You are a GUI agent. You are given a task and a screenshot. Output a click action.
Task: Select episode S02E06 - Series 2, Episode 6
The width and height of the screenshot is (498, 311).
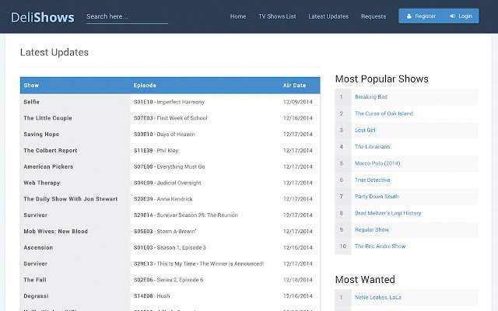click(168, 280)
